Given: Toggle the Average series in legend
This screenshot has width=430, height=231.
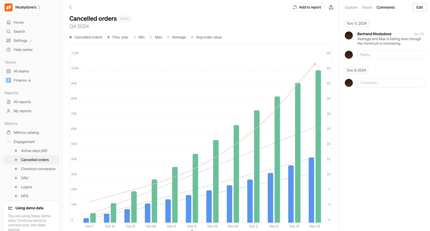Looking at the screenshot, I should tap(176, 37).
